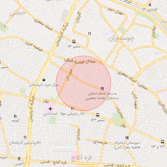The width and height of the screenshot is (167, 167).
Task: Select the restaurant icon above تالارپذیرایی آذربایجان
Action: (25, 138)
